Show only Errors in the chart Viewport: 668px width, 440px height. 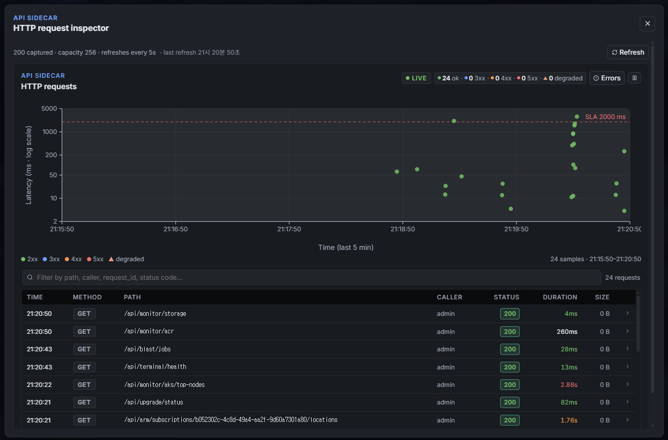pos(607,78)
